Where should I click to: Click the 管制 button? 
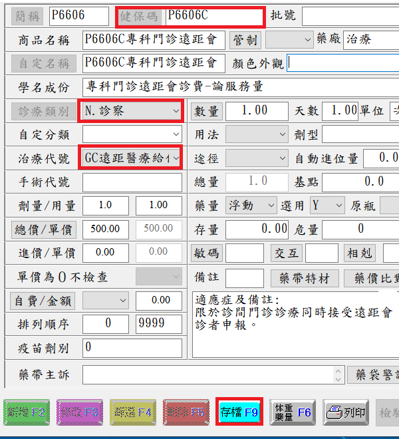244,40
